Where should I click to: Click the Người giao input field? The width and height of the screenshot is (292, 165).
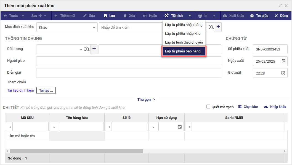129,61
